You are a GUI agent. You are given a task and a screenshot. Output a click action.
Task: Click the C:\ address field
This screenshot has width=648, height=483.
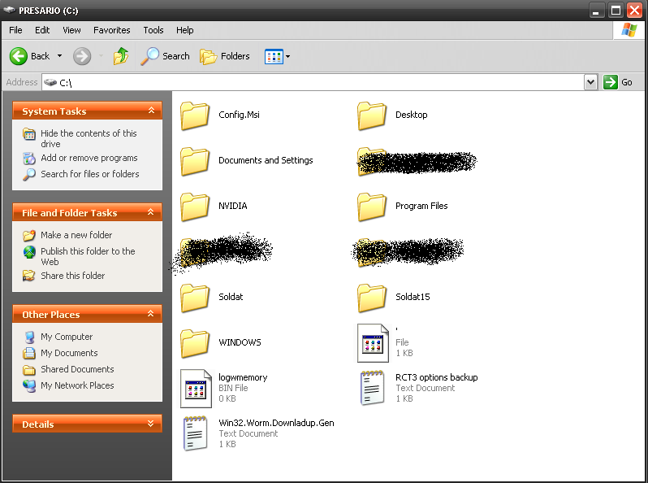coord(313,82)
